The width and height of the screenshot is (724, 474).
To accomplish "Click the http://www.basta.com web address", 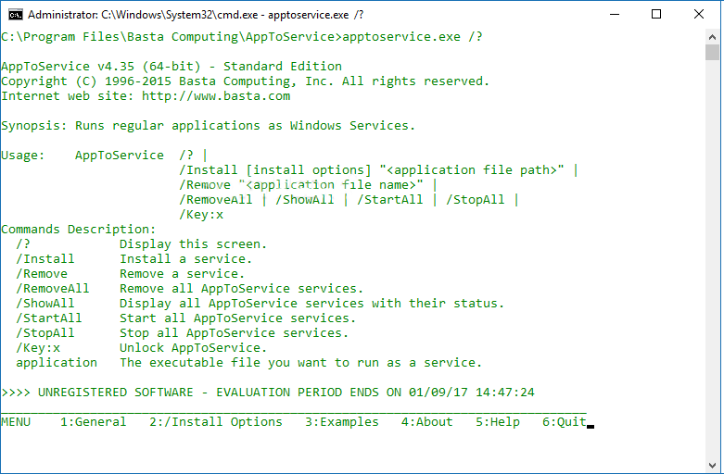I will [215, 96].
